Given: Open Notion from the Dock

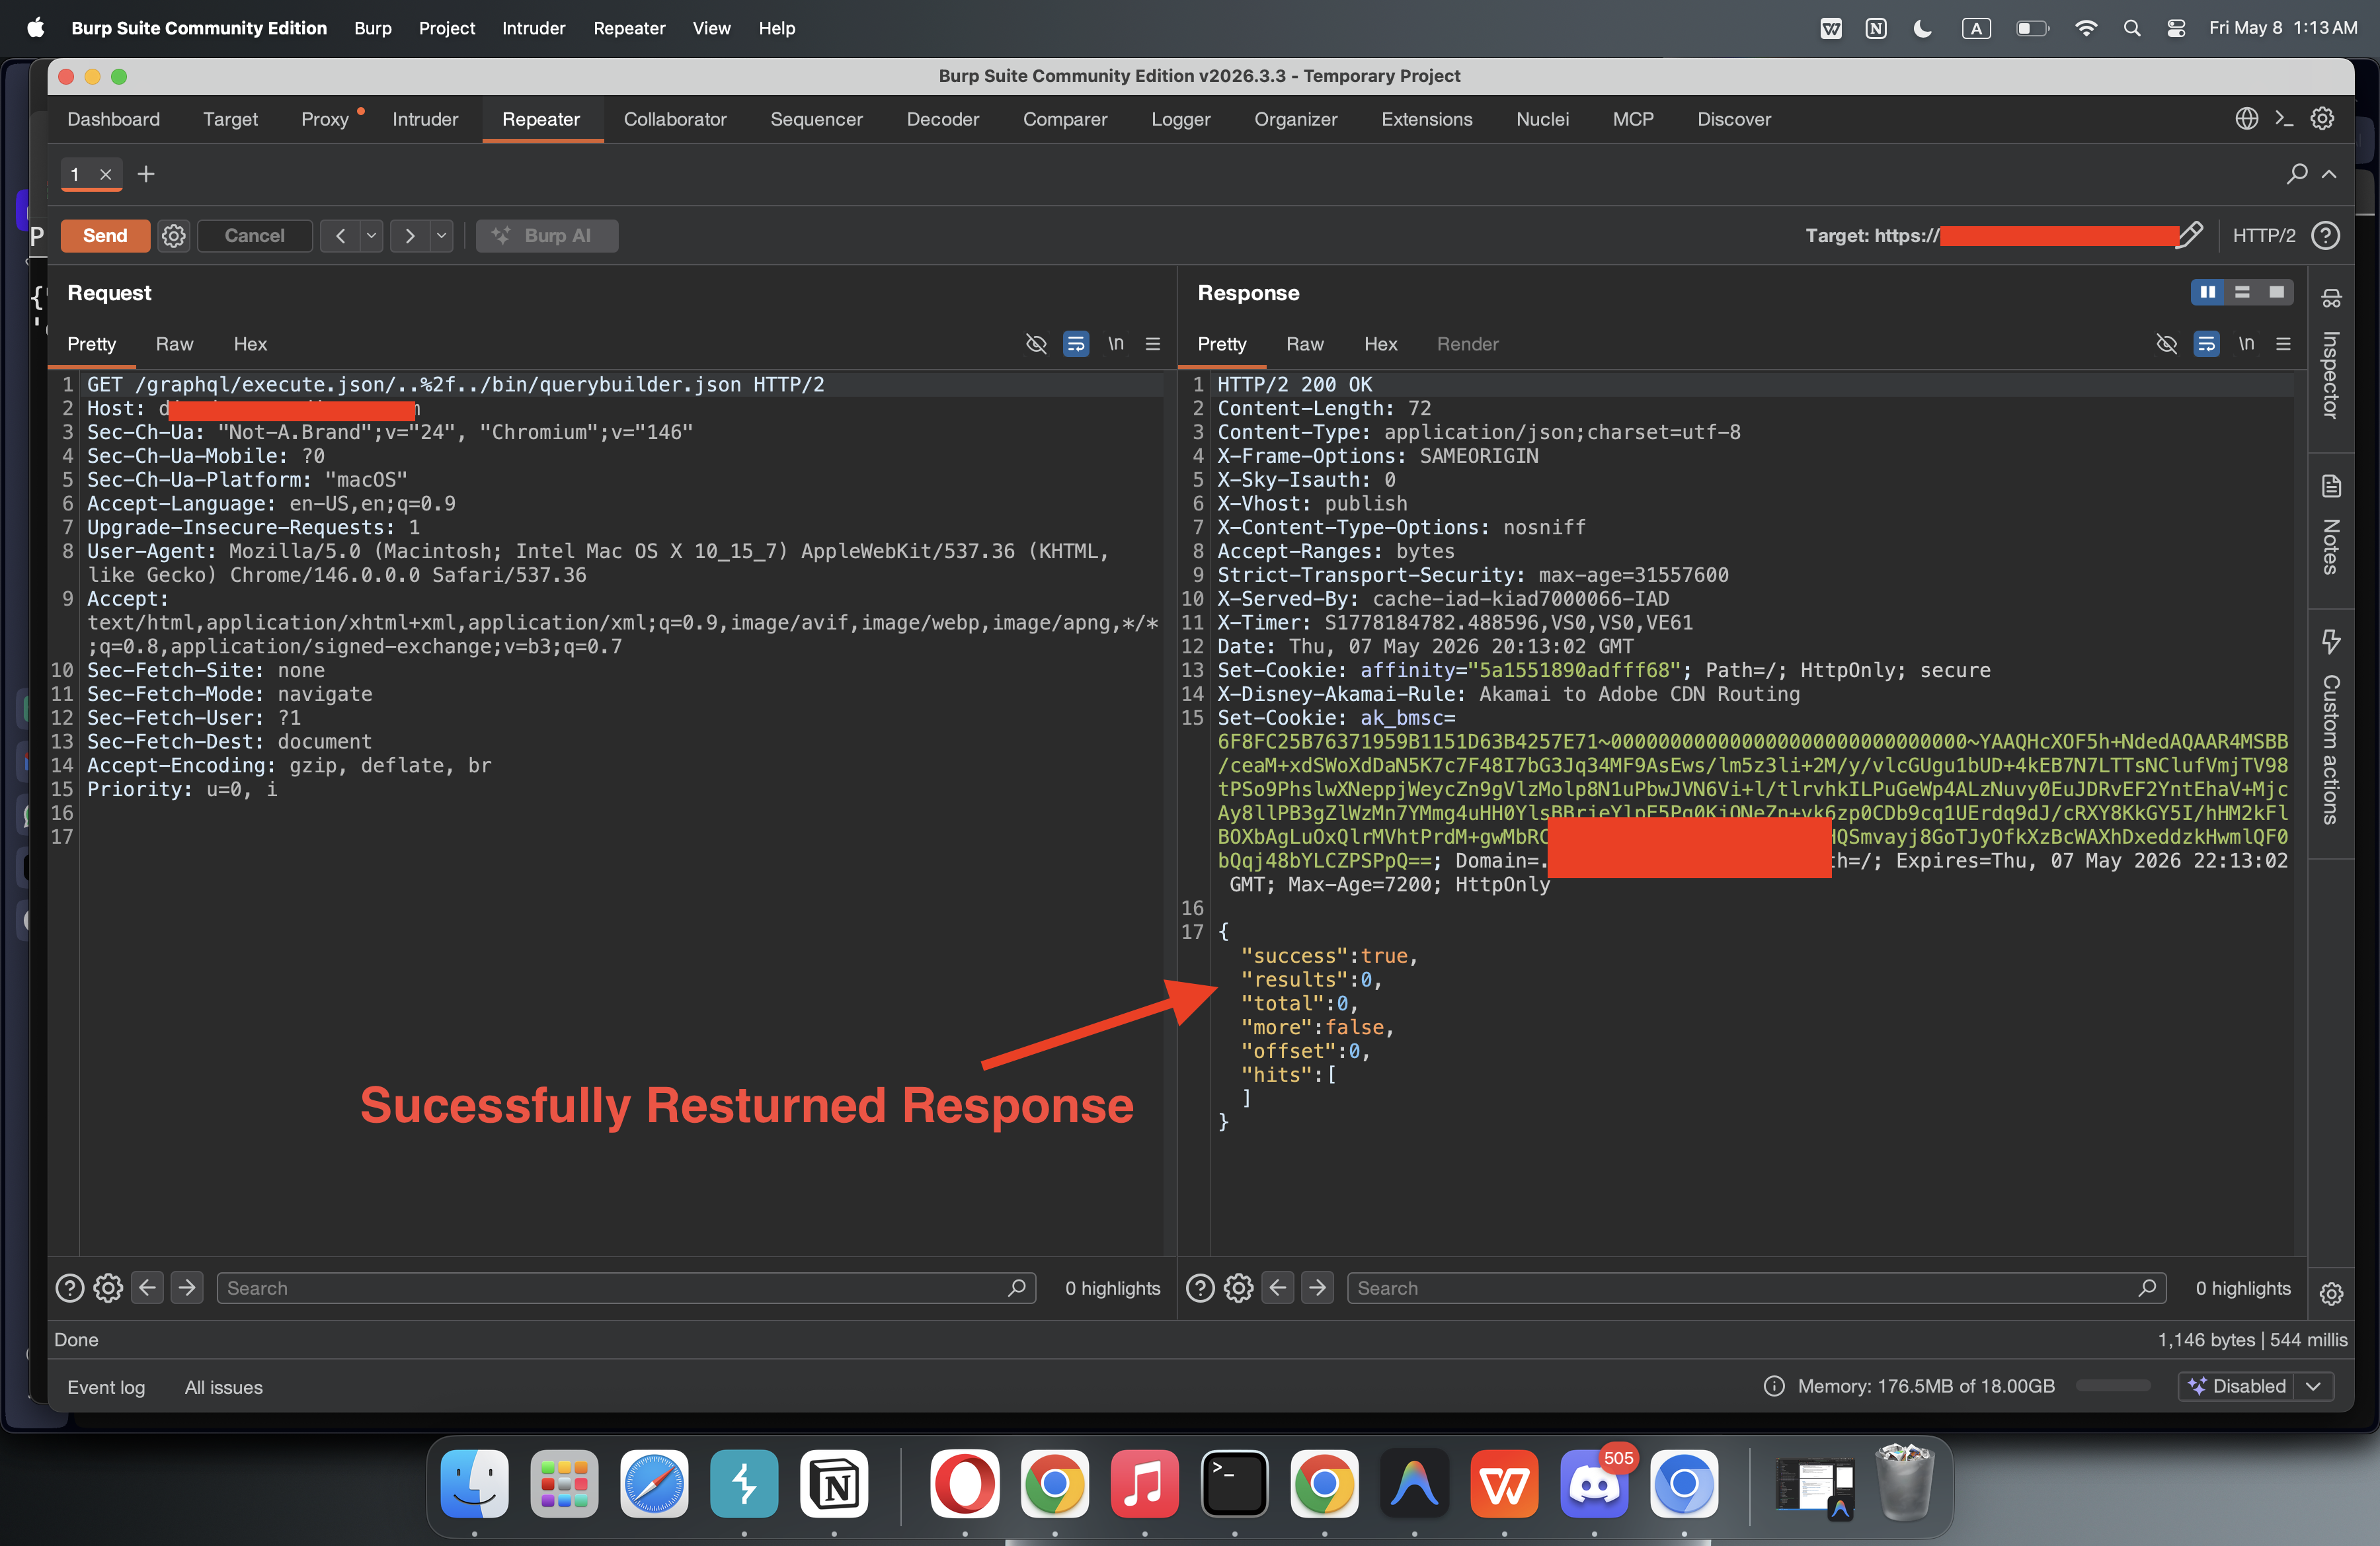Looking at the screenshot, I should point(834,1483).
